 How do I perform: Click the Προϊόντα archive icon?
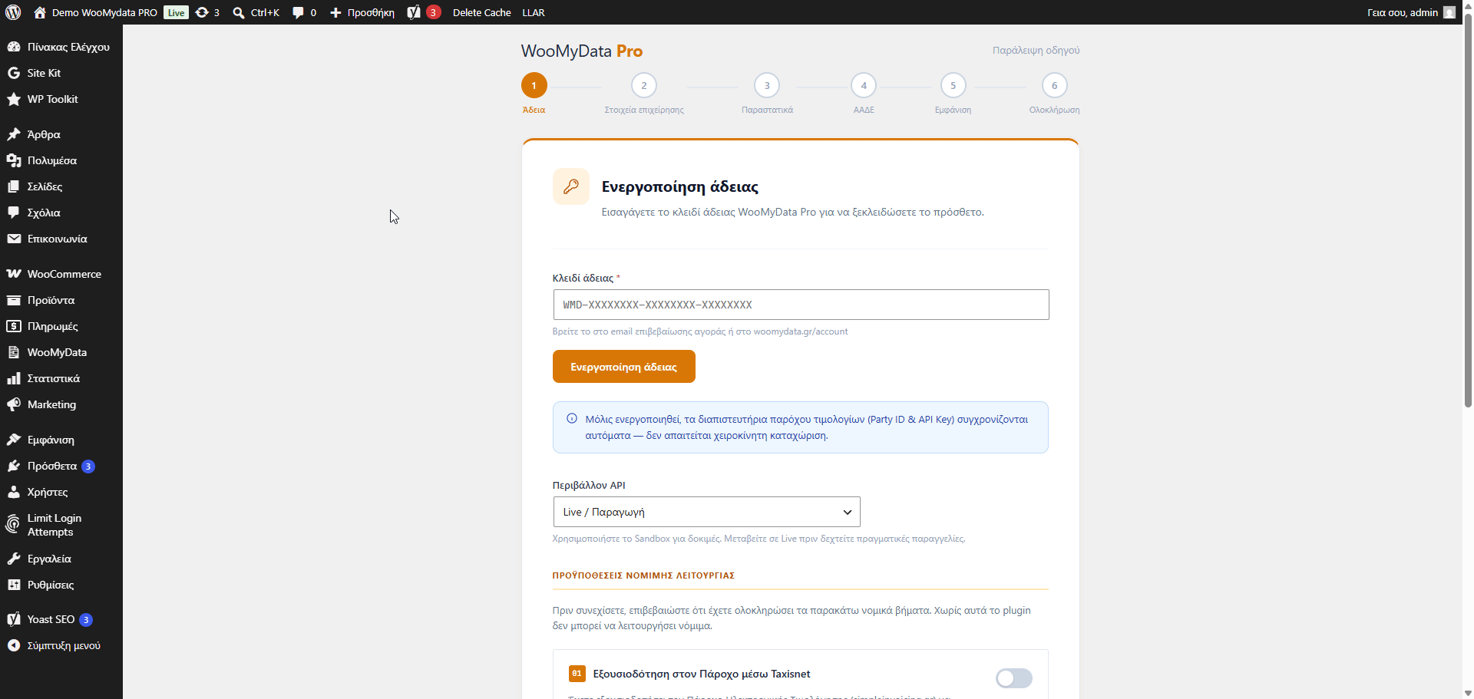(14, 300)
